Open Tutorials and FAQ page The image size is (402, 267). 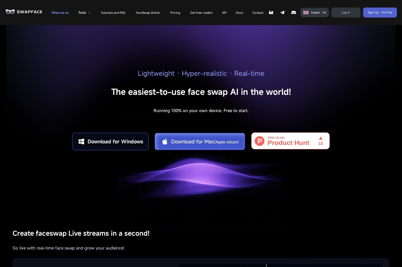(113, 13)
